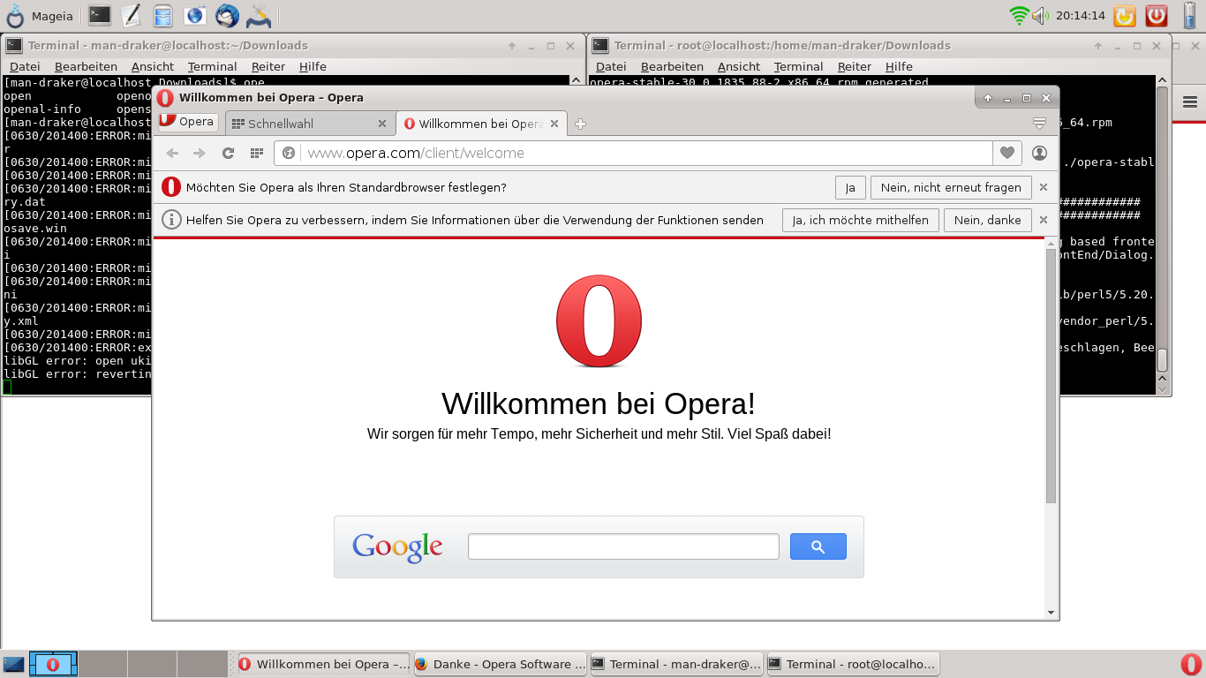Launch web browser globe icon in panel
This screenshot has height=678, width=1206.
(x=194, y=15)
